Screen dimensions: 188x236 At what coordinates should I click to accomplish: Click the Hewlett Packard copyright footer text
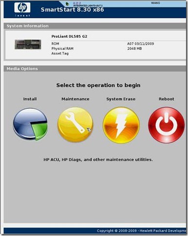(141, 231)
